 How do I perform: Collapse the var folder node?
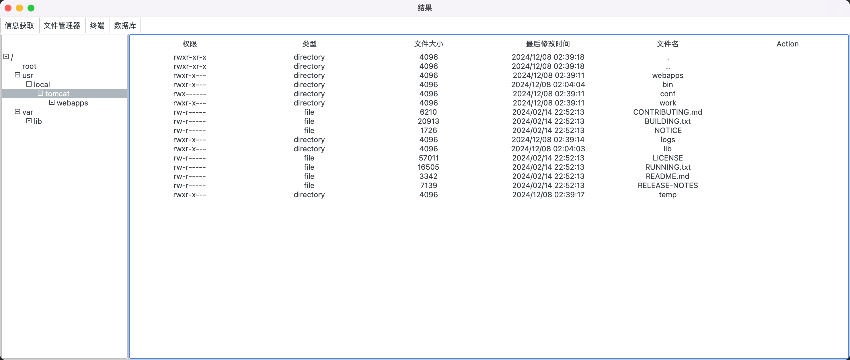click(x=17, y=112)
